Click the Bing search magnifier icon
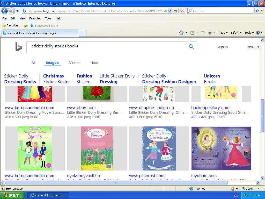Image resolution: width=265 pixels, height=199 pixels. click(x=191, y=47)
